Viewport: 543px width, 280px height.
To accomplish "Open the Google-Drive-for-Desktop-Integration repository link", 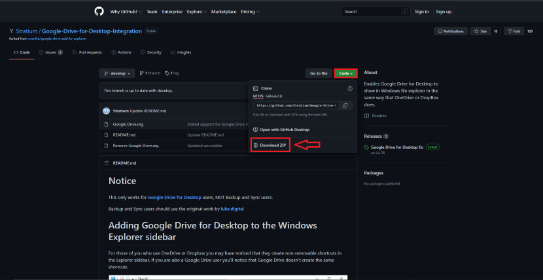I will (92, 31).
